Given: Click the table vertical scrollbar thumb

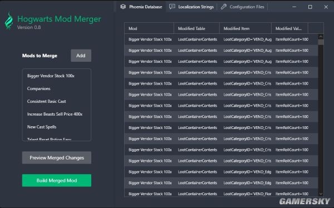Looking at the screenshot, I should pyautogui.click(x=321, y=42).
